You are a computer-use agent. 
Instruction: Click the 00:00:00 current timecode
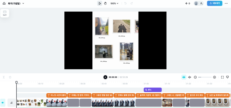(x=113, y=77)
